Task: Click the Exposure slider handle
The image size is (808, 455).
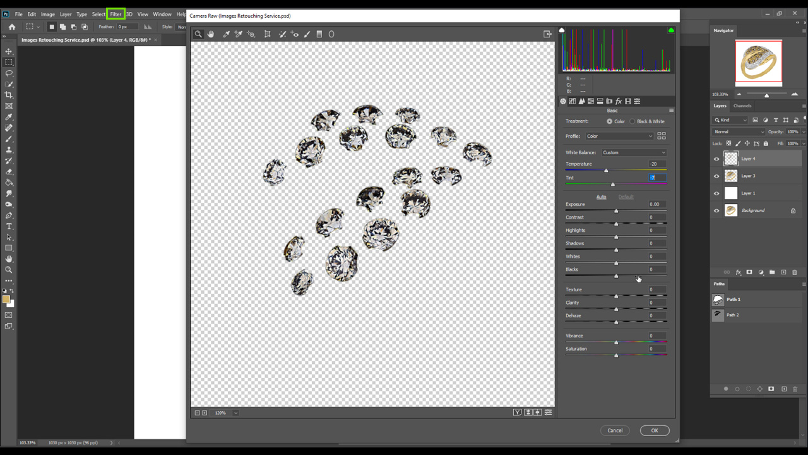Action: coord(616,210)
